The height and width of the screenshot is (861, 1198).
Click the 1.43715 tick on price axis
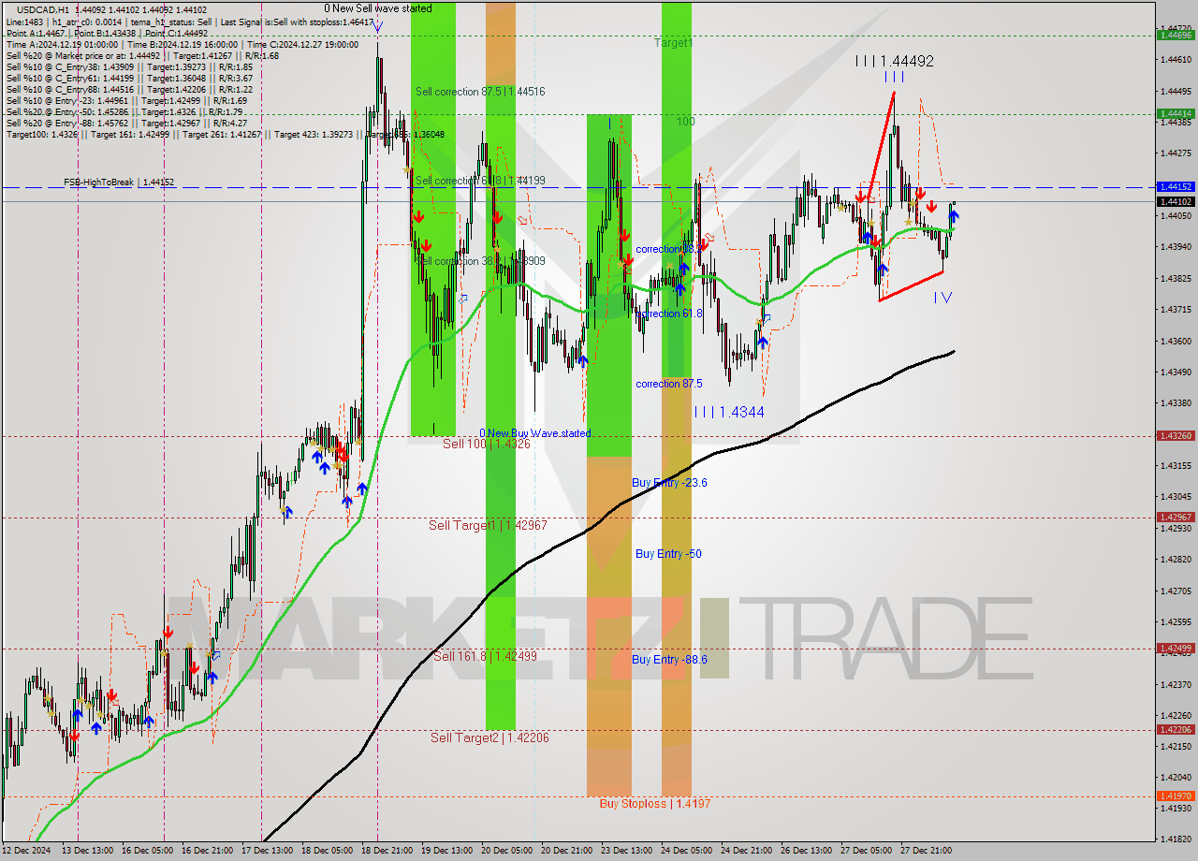click(1175, 310)
